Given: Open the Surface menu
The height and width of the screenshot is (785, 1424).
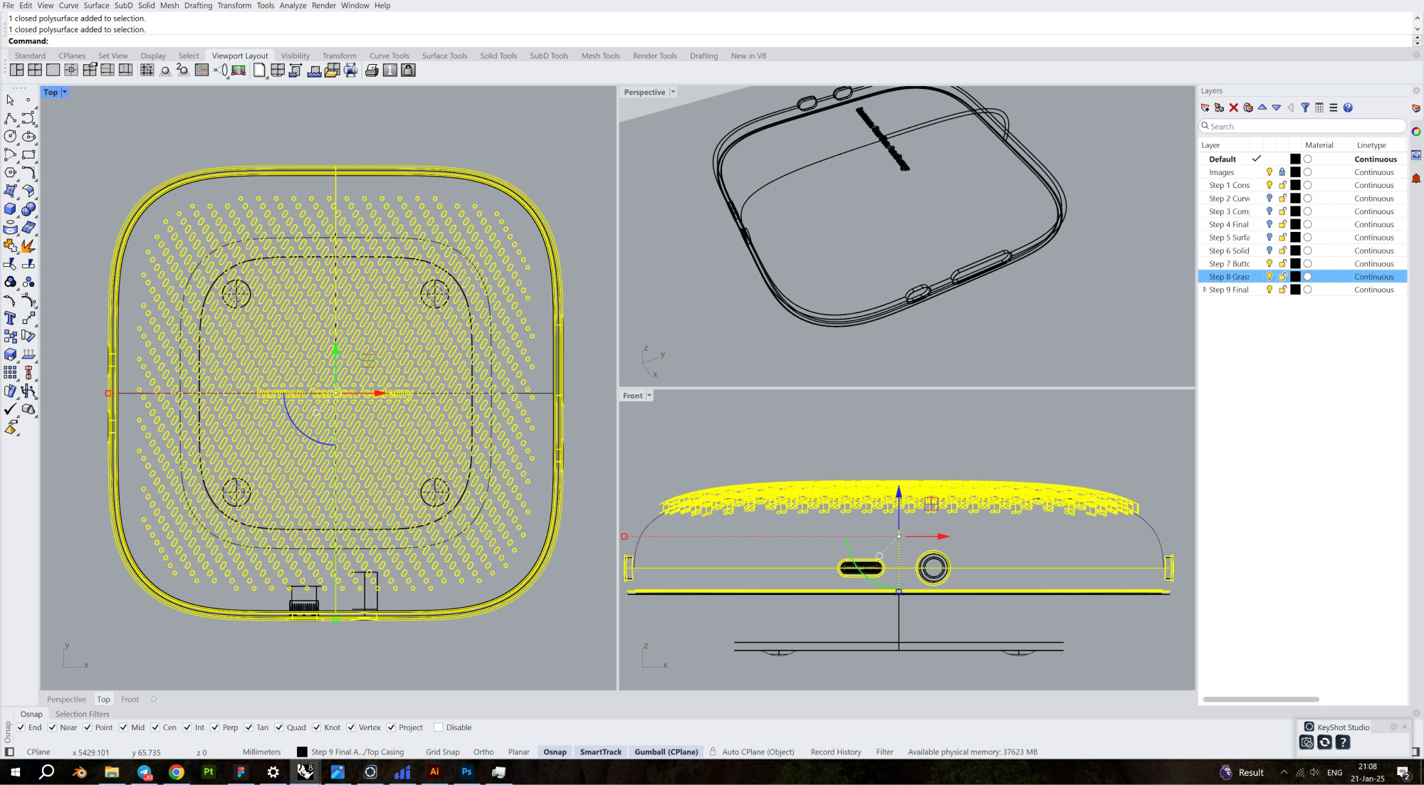Looking at the screenshot, I should [x=96, y=5].
